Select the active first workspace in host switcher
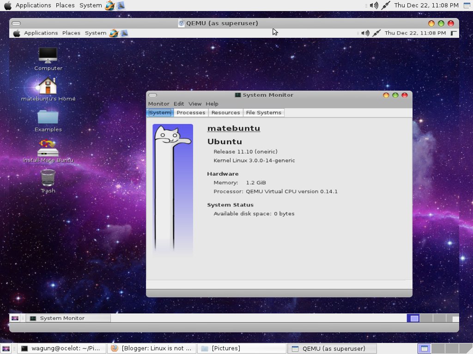The width and height of the screenshot is (473, 354). click(x=424, y=348)
